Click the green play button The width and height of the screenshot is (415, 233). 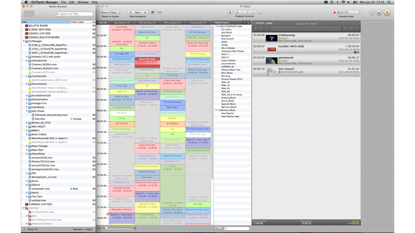coord(248,12)
